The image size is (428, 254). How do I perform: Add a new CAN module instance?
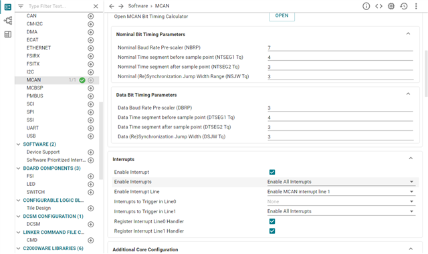tap(91, 16)
